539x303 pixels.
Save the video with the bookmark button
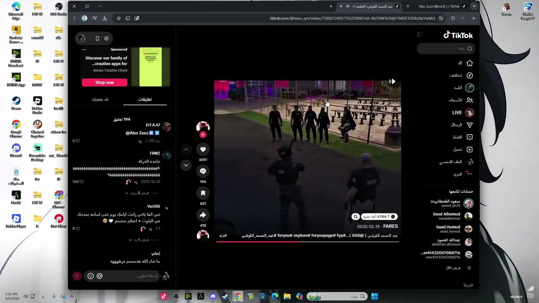click(203, 193)
